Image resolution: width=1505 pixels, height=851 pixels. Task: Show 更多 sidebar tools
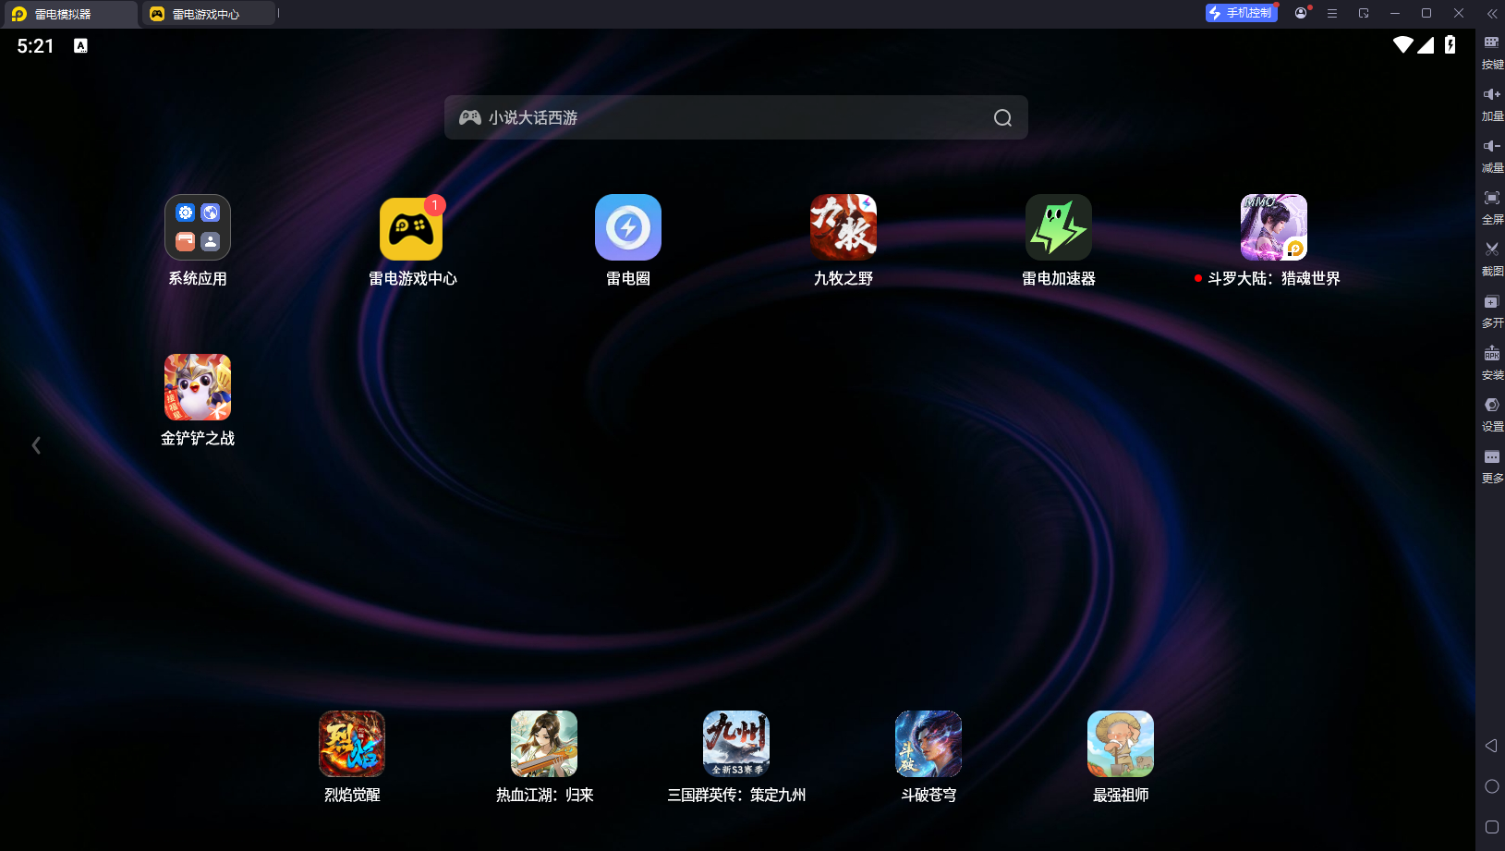(x=1492, y=467)
